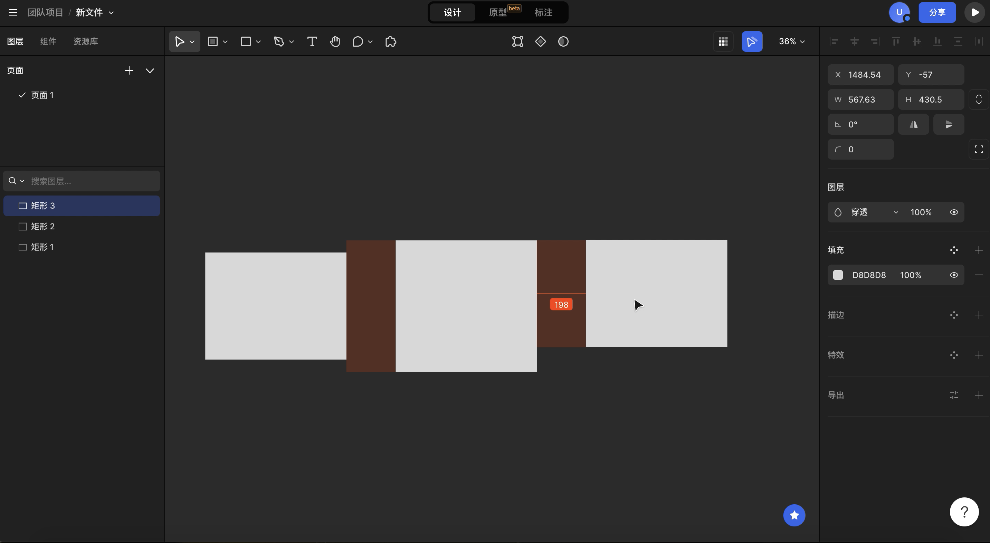Select the Text tool
The height and width of the screenshot is (543, 990).
click(312, 41)
